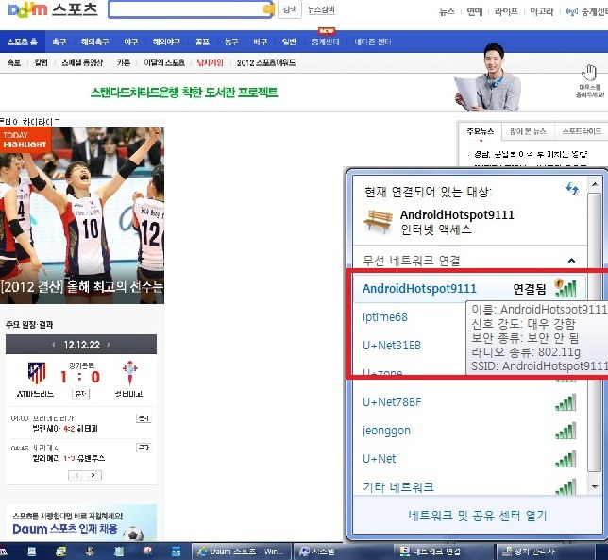
Task: Open 라이프 in the top service links
Action: point(506,11)
